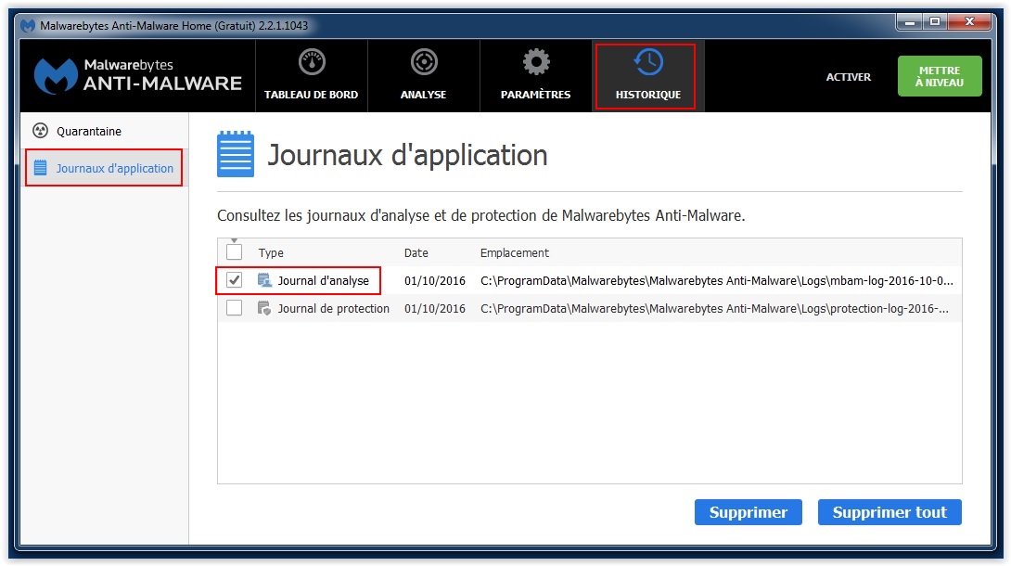The width and height of the screenshot is (1011, 566).
Task: Click the mbam-log file path
Action: click(x=716, y=280)
